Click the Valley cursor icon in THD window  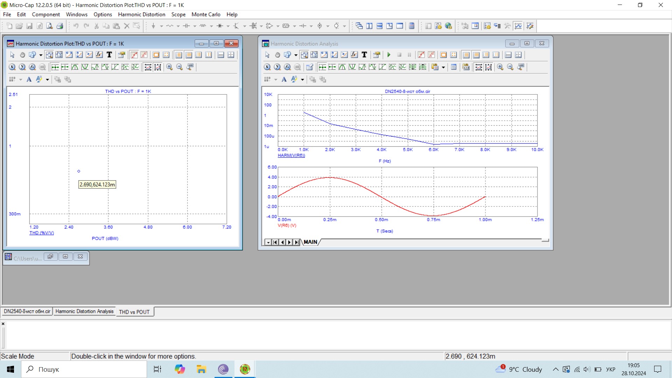point(85,67)
